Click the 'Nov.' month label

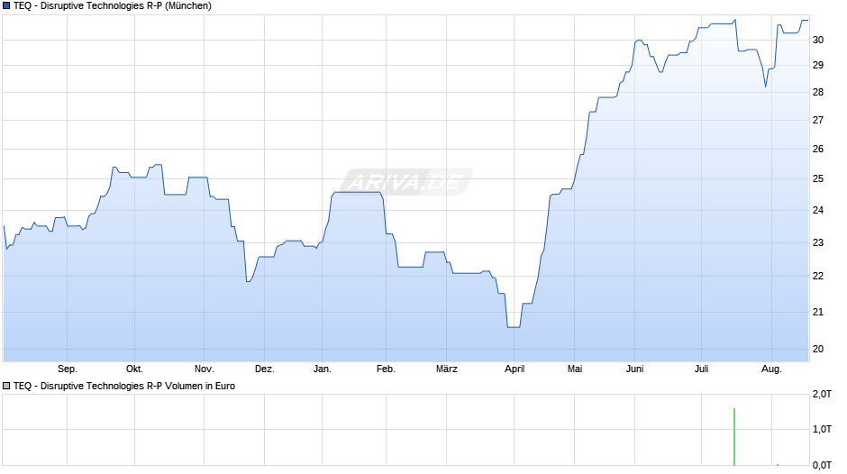click(x=205, y=369)
